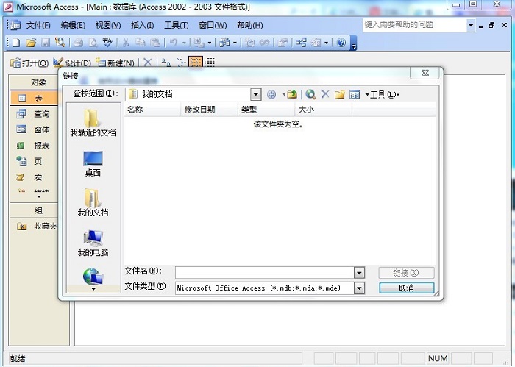Click the Microsoft Access Help question icon
The width and height of the screenshot is (515, 367).
click(x=341, y=43)
